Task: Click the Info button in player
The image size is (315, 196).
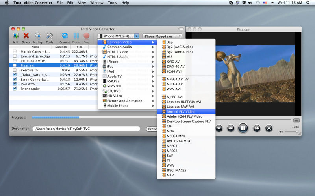Action: [296, 120]
